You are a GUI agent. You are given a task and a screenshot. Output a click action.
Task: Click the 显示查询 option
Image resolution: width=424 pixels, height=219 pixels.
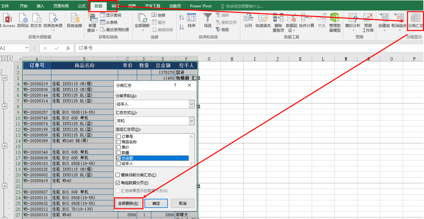click(x=111, y=15)
